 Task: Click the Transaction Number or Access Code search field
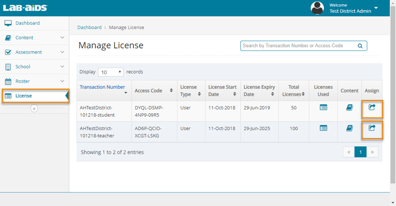298,46
